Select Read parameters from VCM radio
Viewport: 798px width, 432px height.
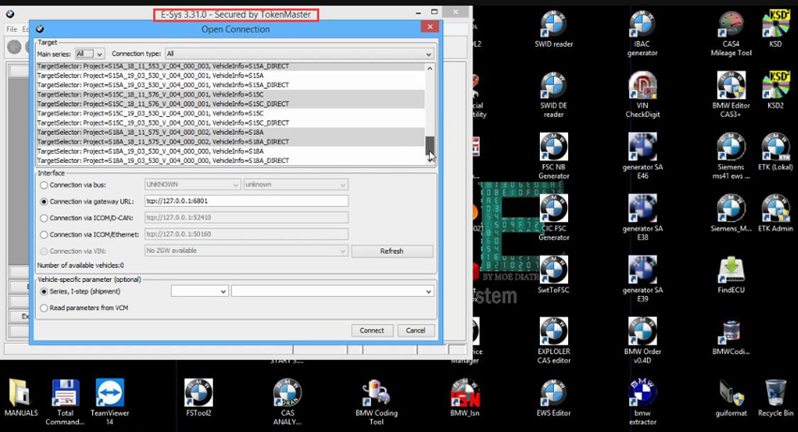[44, 308]
